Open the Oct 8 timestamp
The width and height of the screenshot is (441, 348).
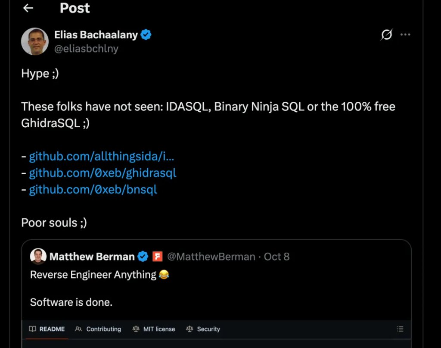(x=276, y=257)
